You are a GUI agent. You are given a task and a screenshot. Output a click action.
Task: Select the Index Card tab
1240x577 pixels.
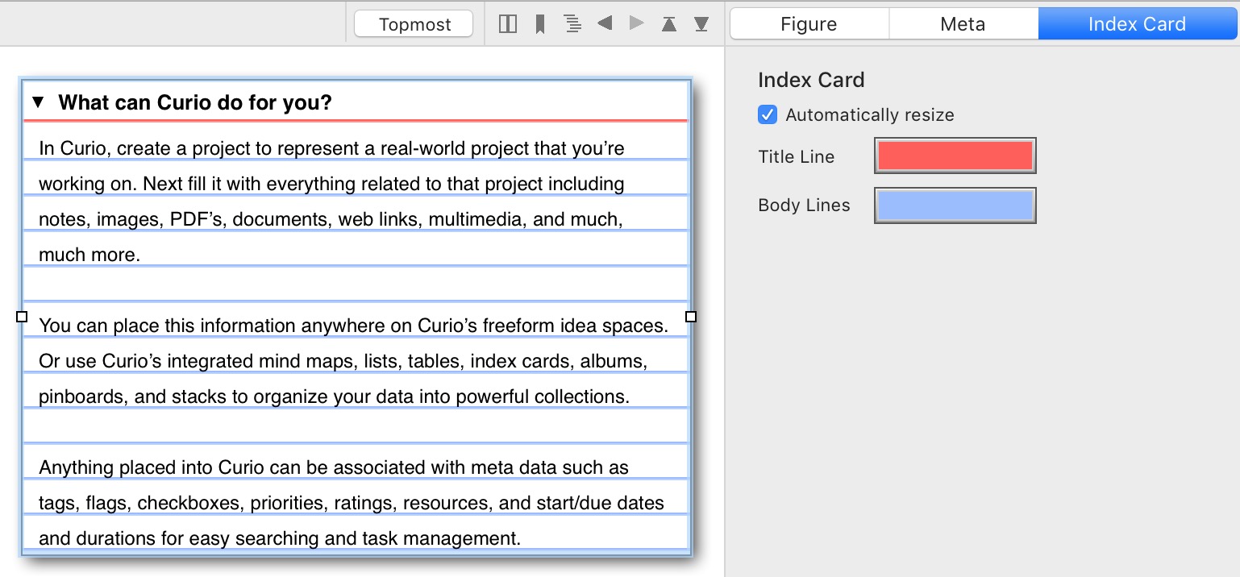1137,24
